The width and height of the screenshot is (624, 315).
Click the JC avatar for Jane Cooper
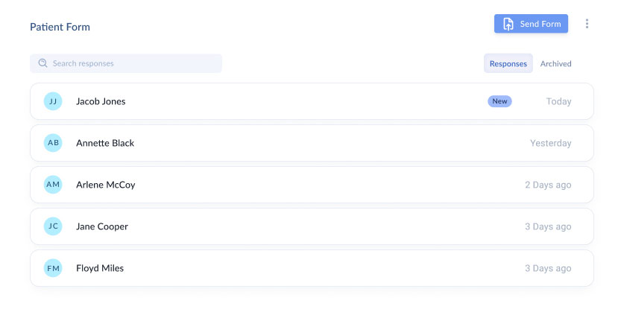coord(53,226)
